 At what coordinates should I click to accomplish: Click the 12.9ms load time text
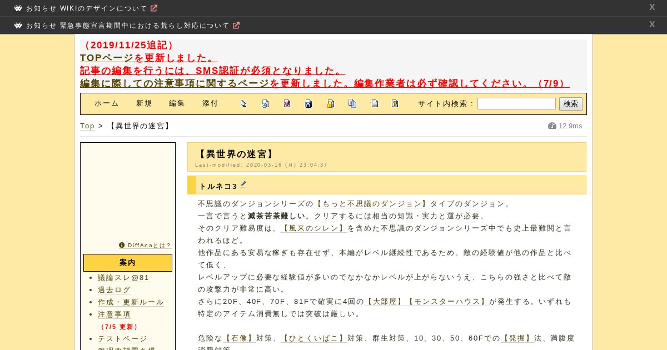(x=570, y=126)
